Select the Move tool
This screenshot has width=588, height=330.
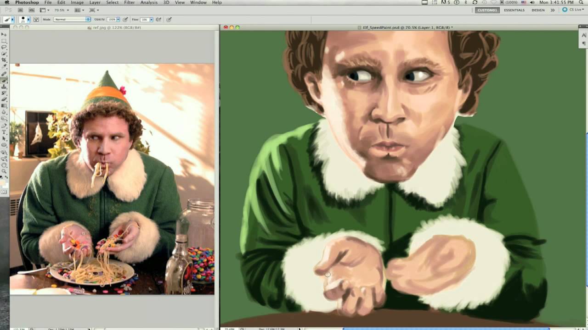(4, 34)
